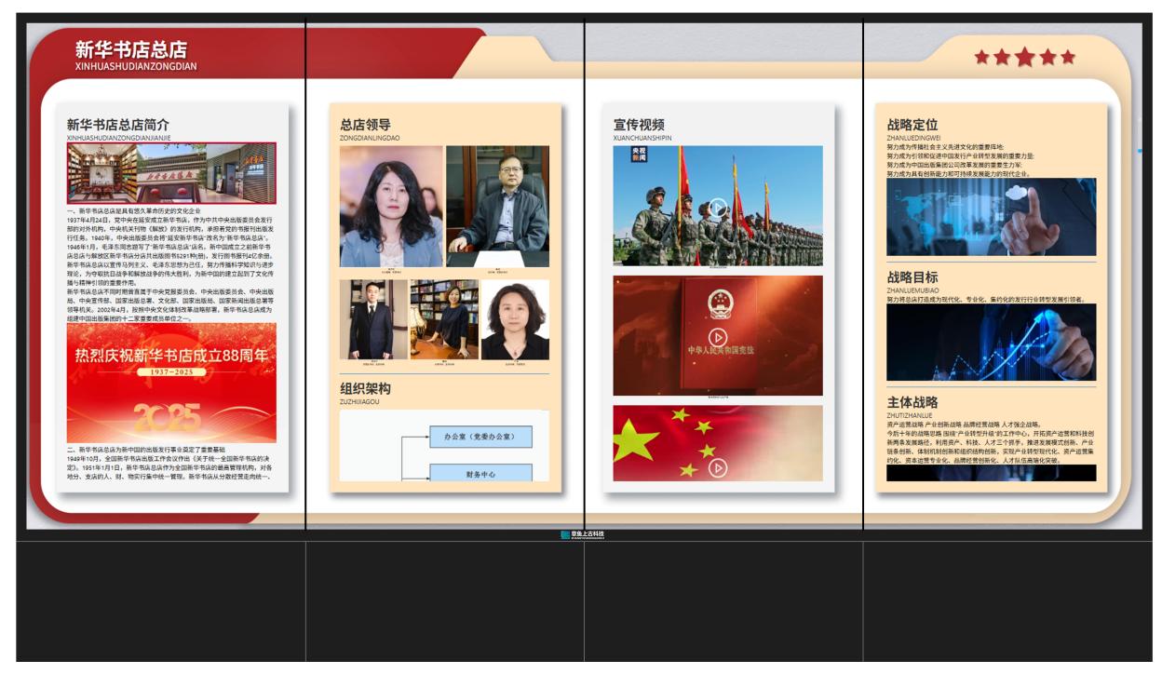Image resolution: width=1162 pixels, height=674 pixels.
Task: Open the touch-cloud world map image
Action: coord(992,217)
